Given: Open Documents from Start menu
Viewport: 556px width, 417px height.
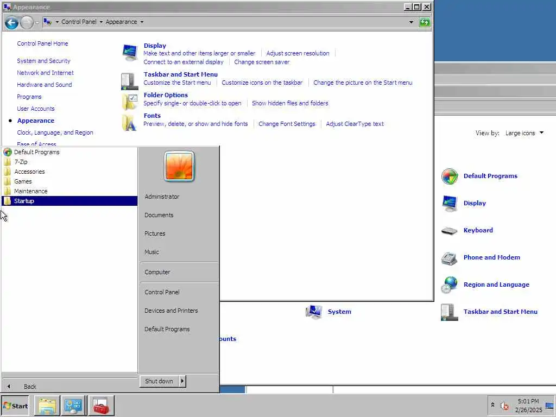Looking at the screenshot, I should (159, 215).
